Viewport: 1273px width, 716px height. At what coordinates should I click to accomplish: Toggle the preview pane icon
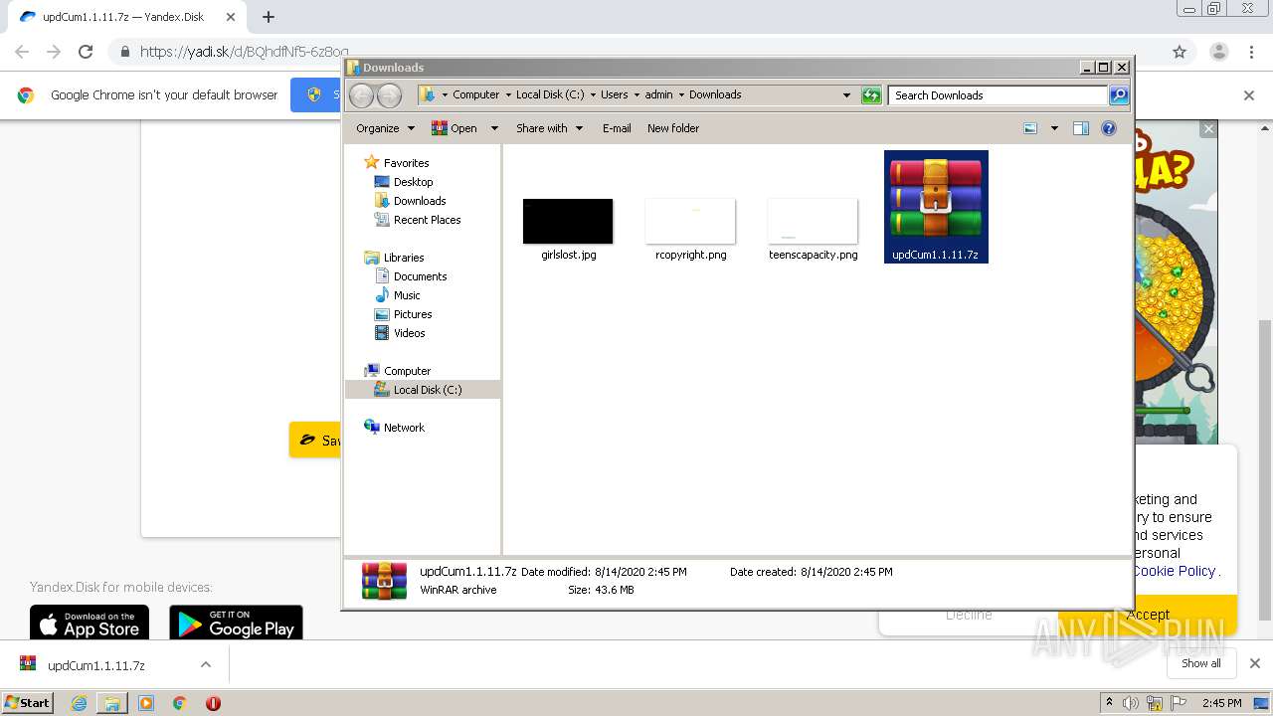click(1081, 128)
